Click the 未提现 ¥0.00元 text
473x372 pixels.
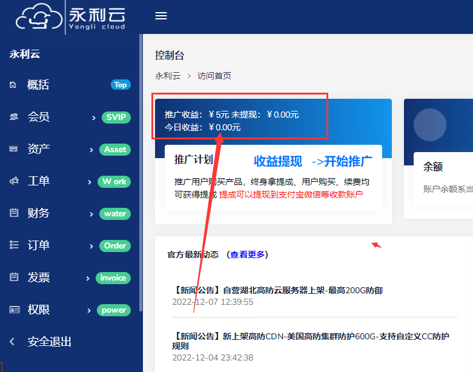265,115
